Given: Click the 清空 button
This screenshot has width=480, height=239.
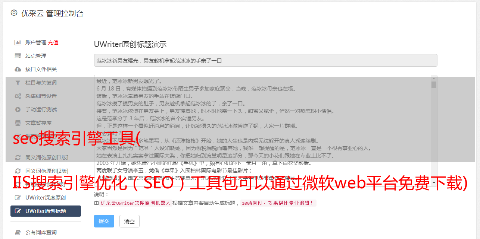Looking at the screenshot, I should pos(129,221).
